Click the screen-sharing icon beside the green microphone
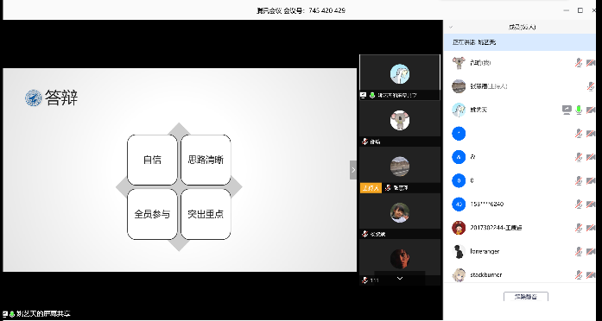 [567, 110]
